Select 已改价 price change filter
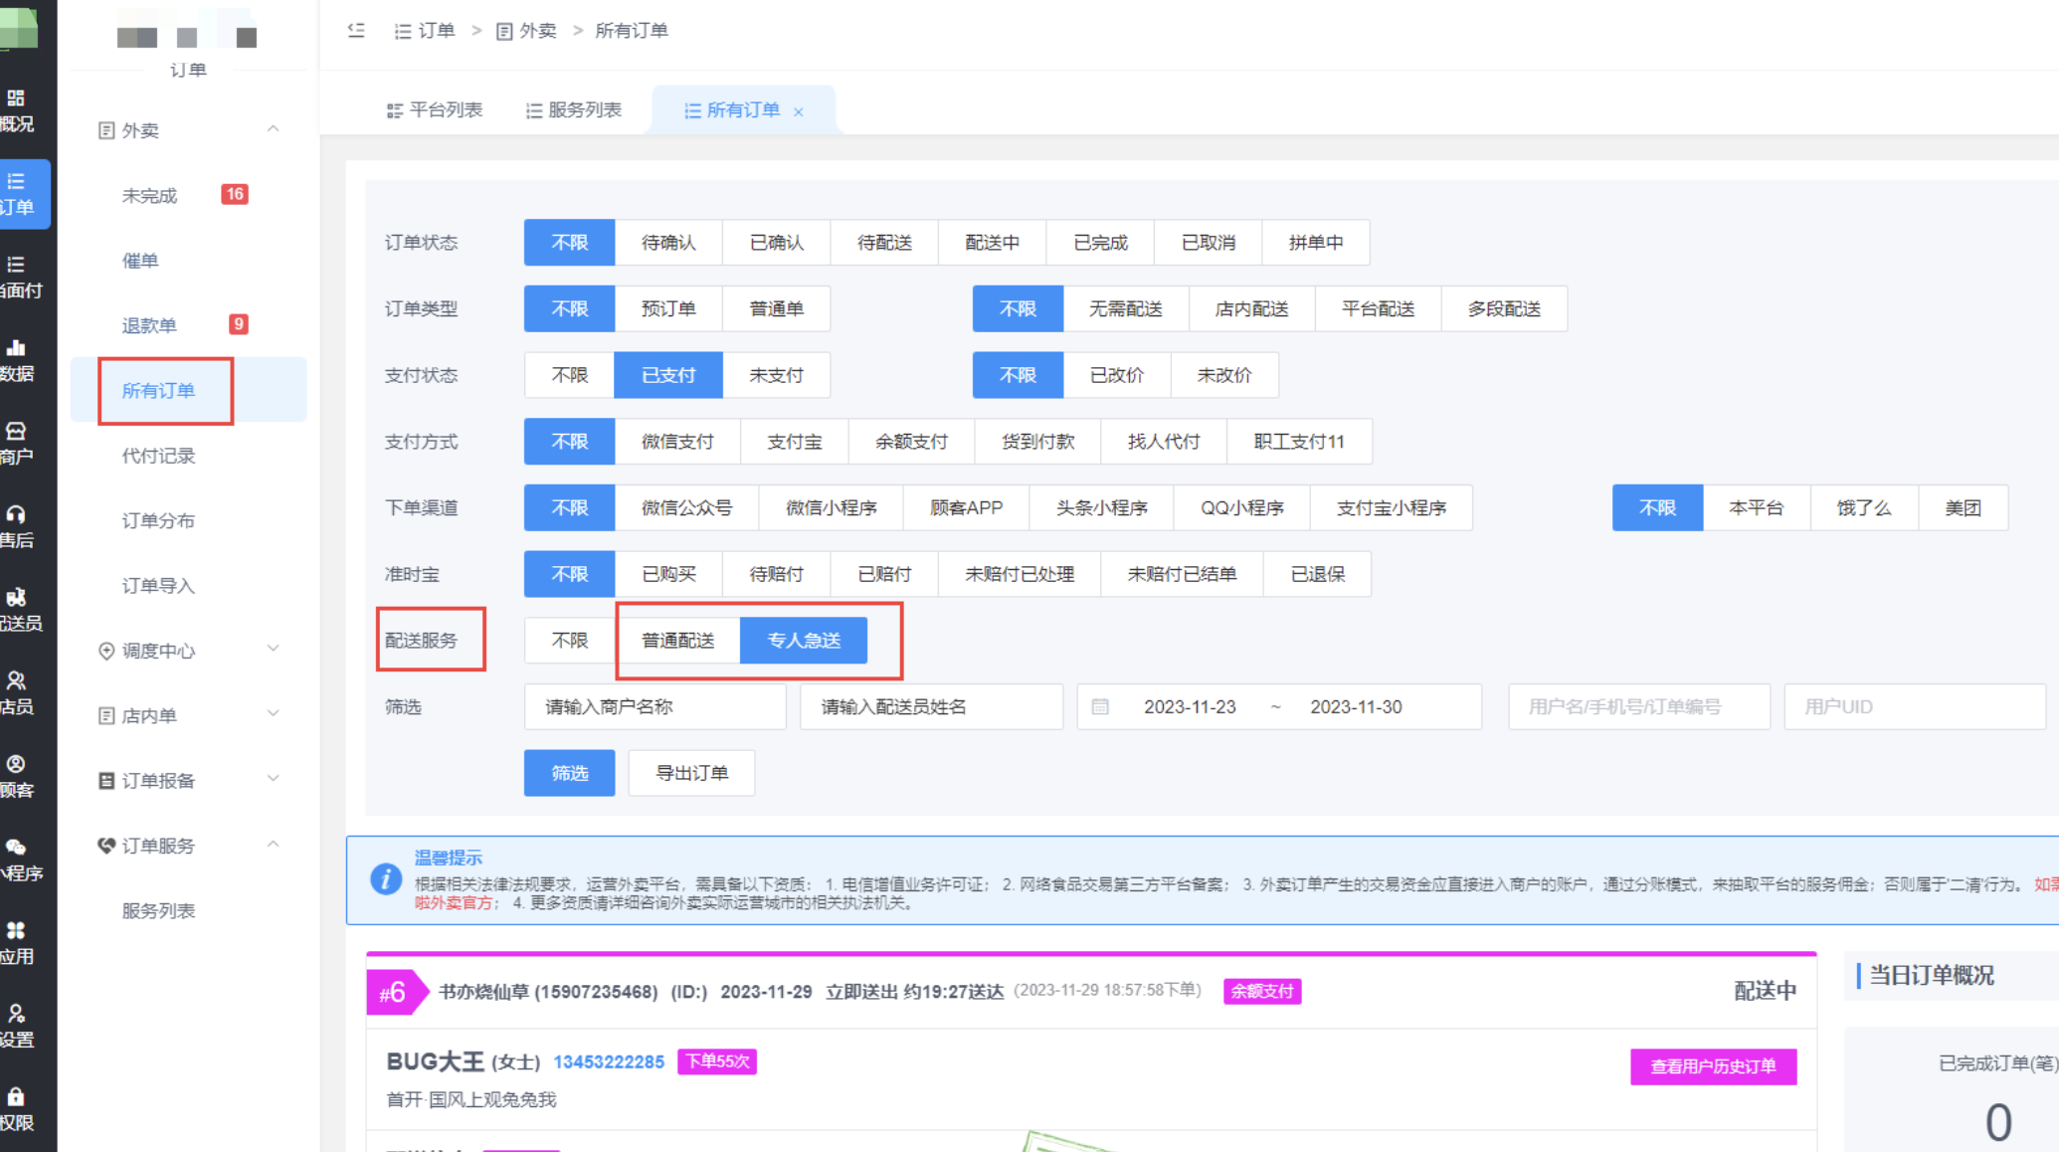 1117,375
